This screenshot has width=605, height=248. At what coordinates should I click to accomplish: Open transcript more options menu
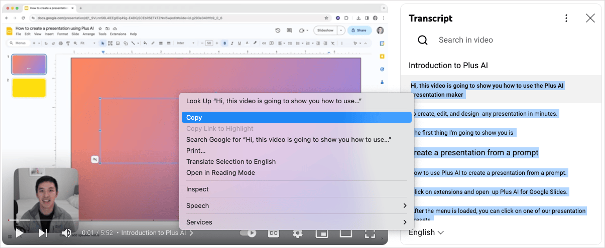[566, 18]
